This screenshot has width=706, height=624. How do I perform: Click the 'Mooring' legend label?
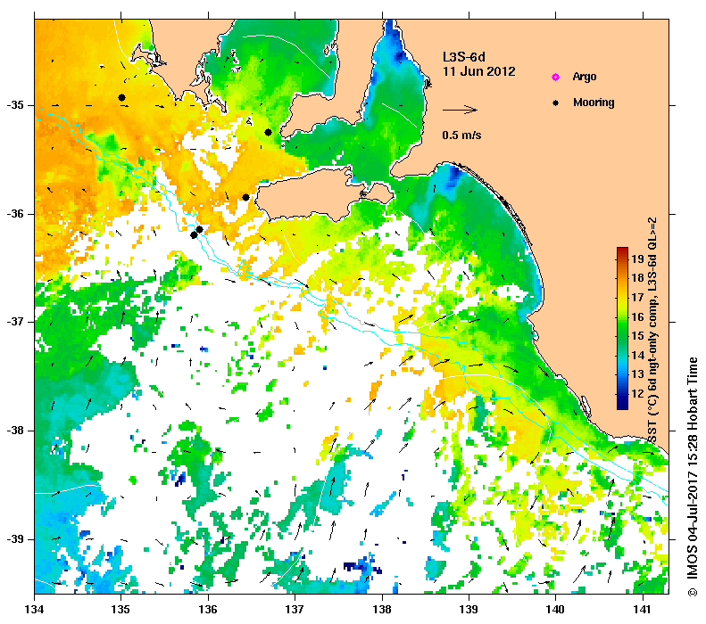point(594,103)
